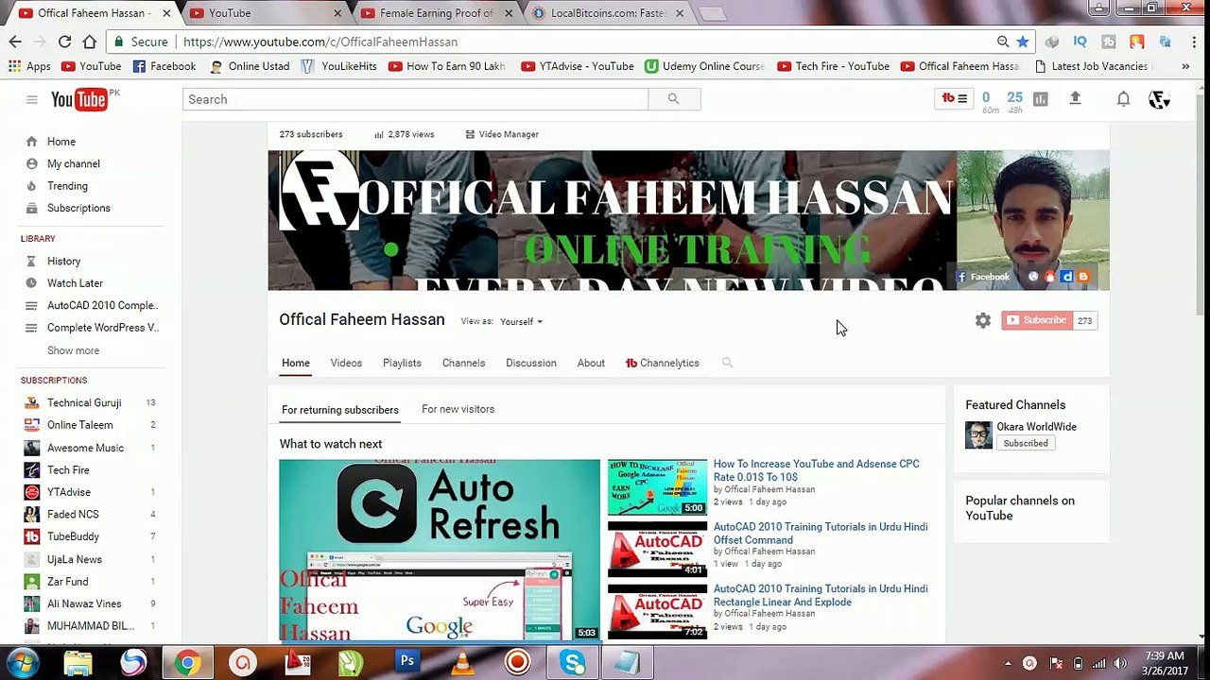Open the analytics bar chart icon in header
The image size is (1210, 680).
[1040, 99]
